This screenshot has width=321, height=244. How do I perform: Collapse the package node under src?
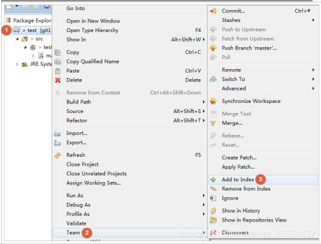(x=25, y=47)
